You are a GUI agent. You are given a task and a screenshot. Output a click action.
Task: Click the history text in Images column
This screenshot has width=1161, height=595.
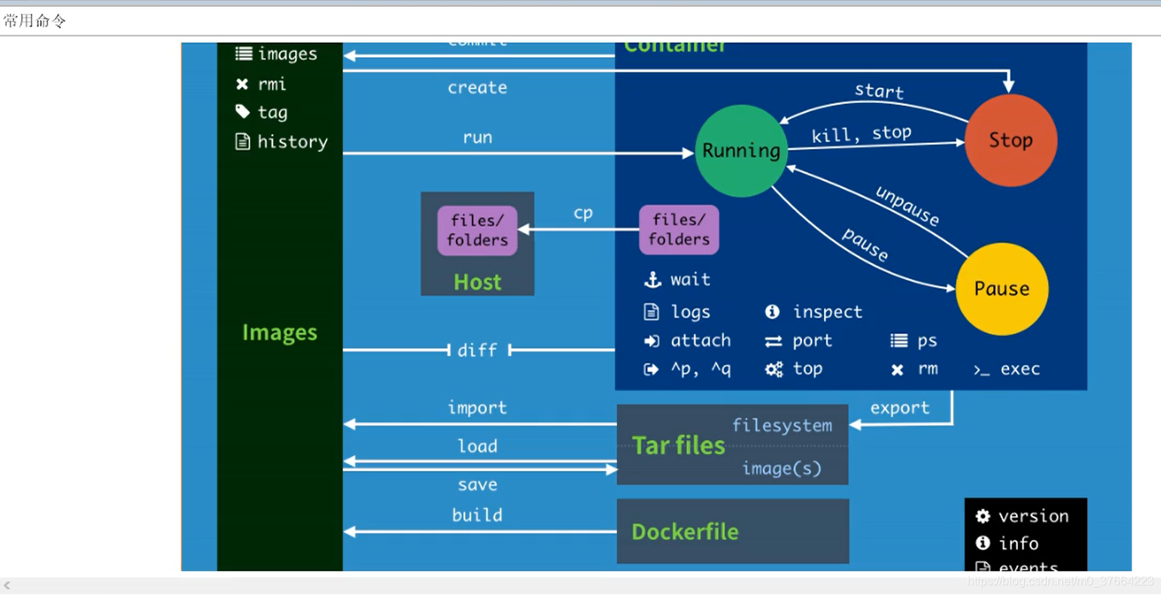pos(293,142)
